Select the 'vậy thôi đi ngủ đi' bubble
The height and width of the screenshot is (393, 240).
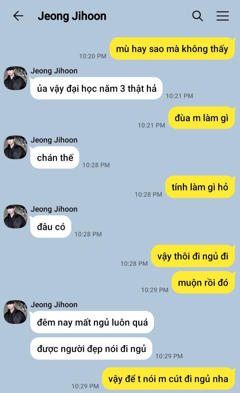pyautogui.click(x=193, y=256)
